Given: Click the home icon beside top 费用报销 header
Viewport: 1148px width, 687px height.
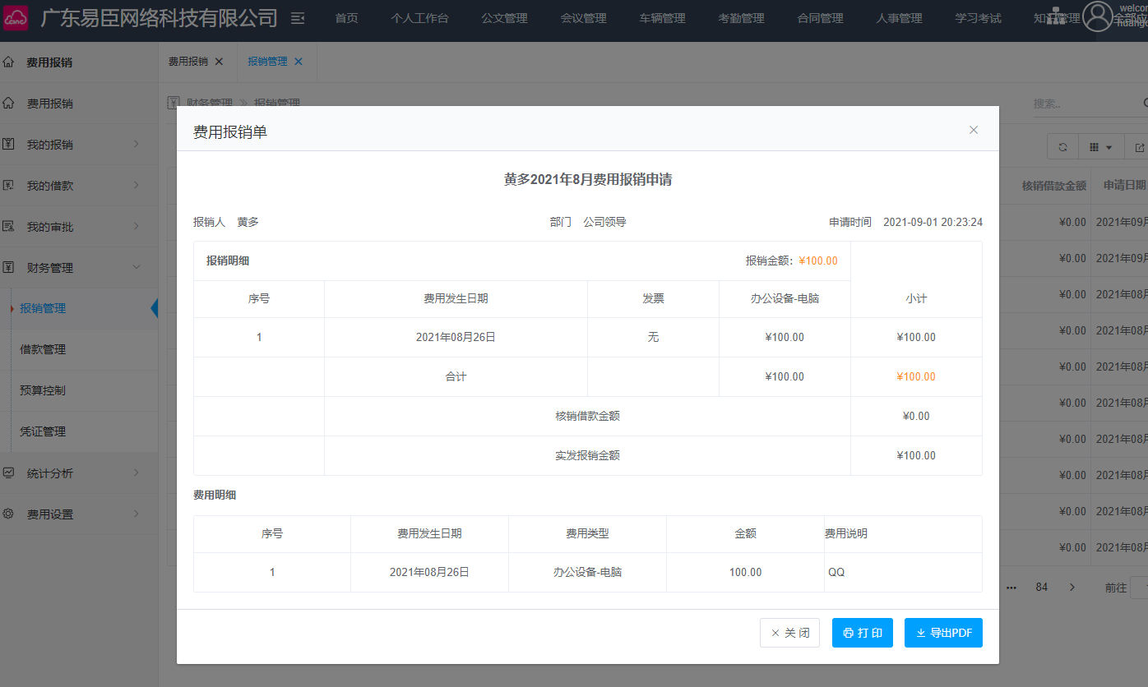Looking at the screenshot, I should tap(8, 62).
